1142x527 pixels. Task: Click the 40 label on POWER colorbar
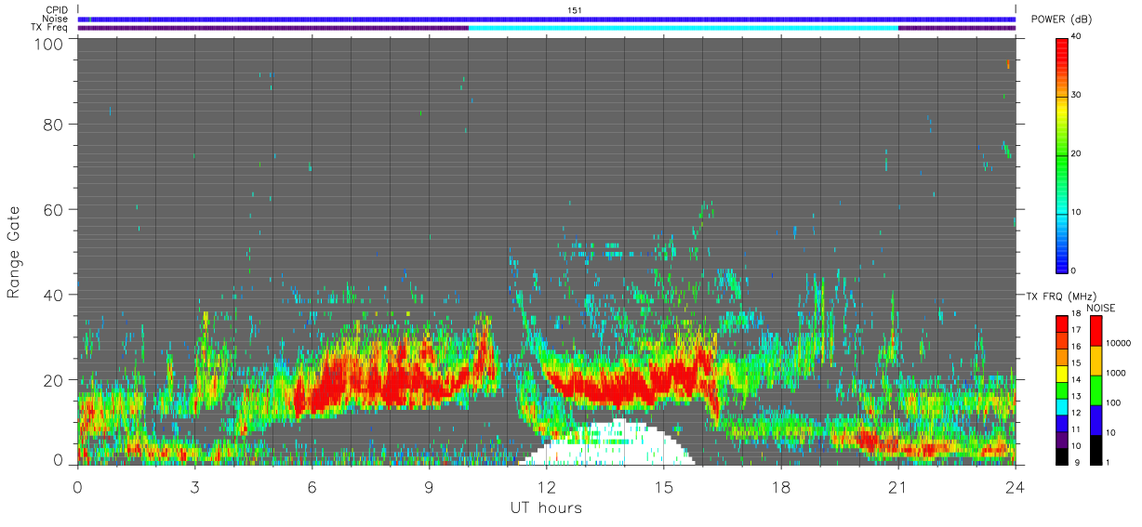tap(1077, 36)
